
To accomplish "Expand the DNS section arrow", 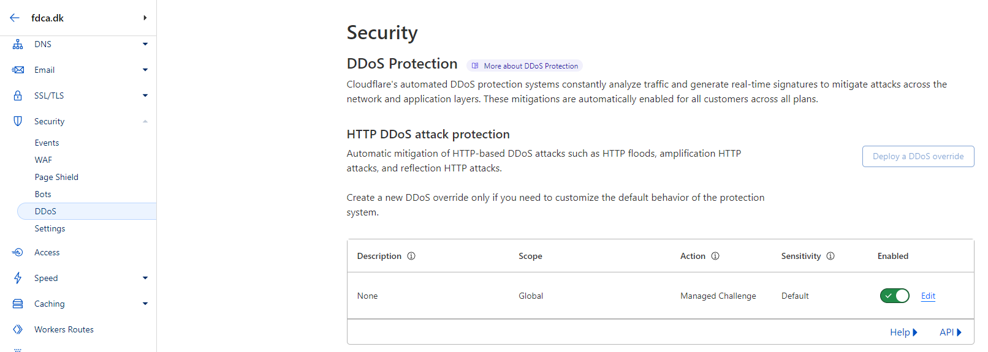I will [x=145, y=44].
